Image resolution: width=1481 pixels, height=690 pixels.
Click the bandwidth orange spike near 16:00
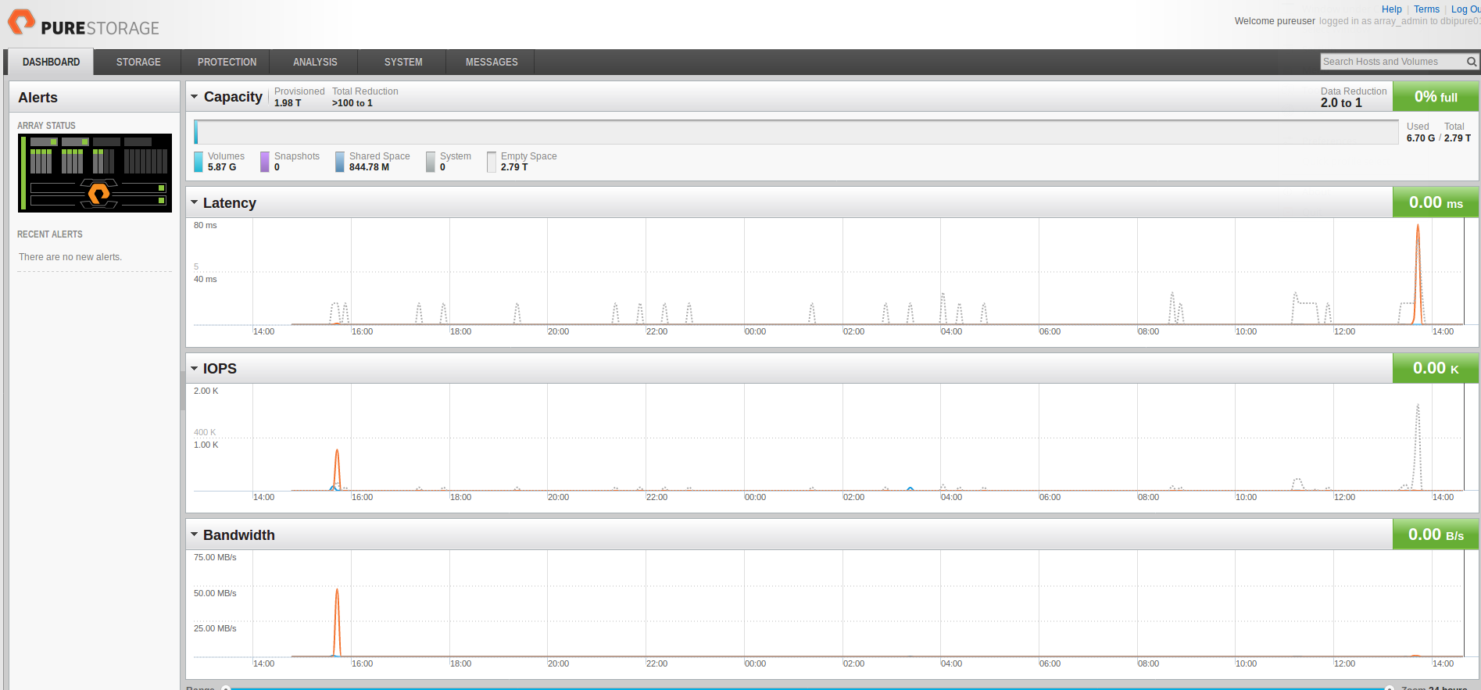pyautogui.click(x=337, y=621)
